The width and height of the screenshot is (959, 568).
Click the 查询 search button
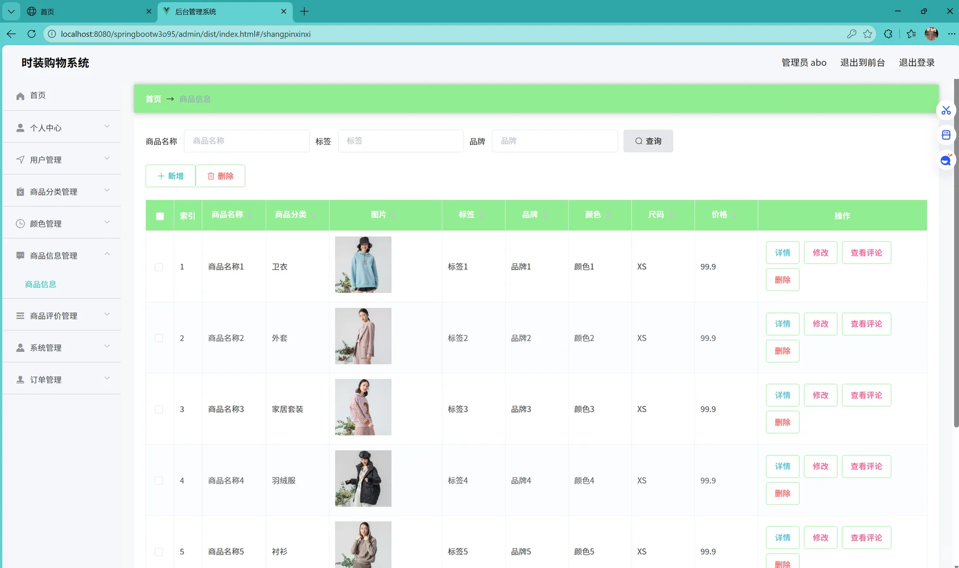648,141
